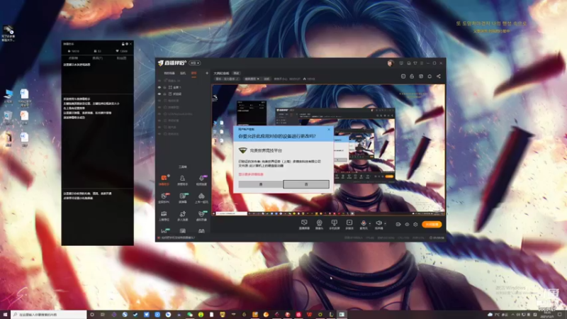Screen dimensions: 567x319
Task: Click the live preview canvas
Action: tap(328, 150)
